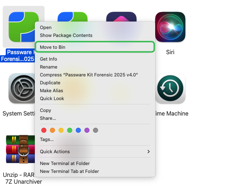Open the Share… option

pos(95,118)
